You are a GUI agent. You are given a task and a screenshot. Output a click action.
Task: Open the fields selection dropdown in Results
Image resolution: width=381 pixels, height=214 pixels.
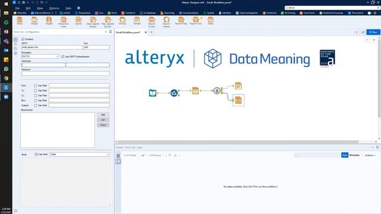(132, 155)
